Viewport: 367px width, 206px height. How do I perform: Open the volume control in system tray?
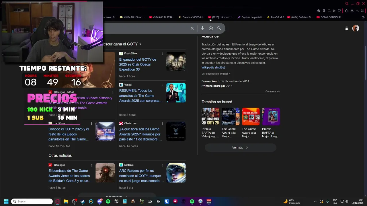click(347, 201)
